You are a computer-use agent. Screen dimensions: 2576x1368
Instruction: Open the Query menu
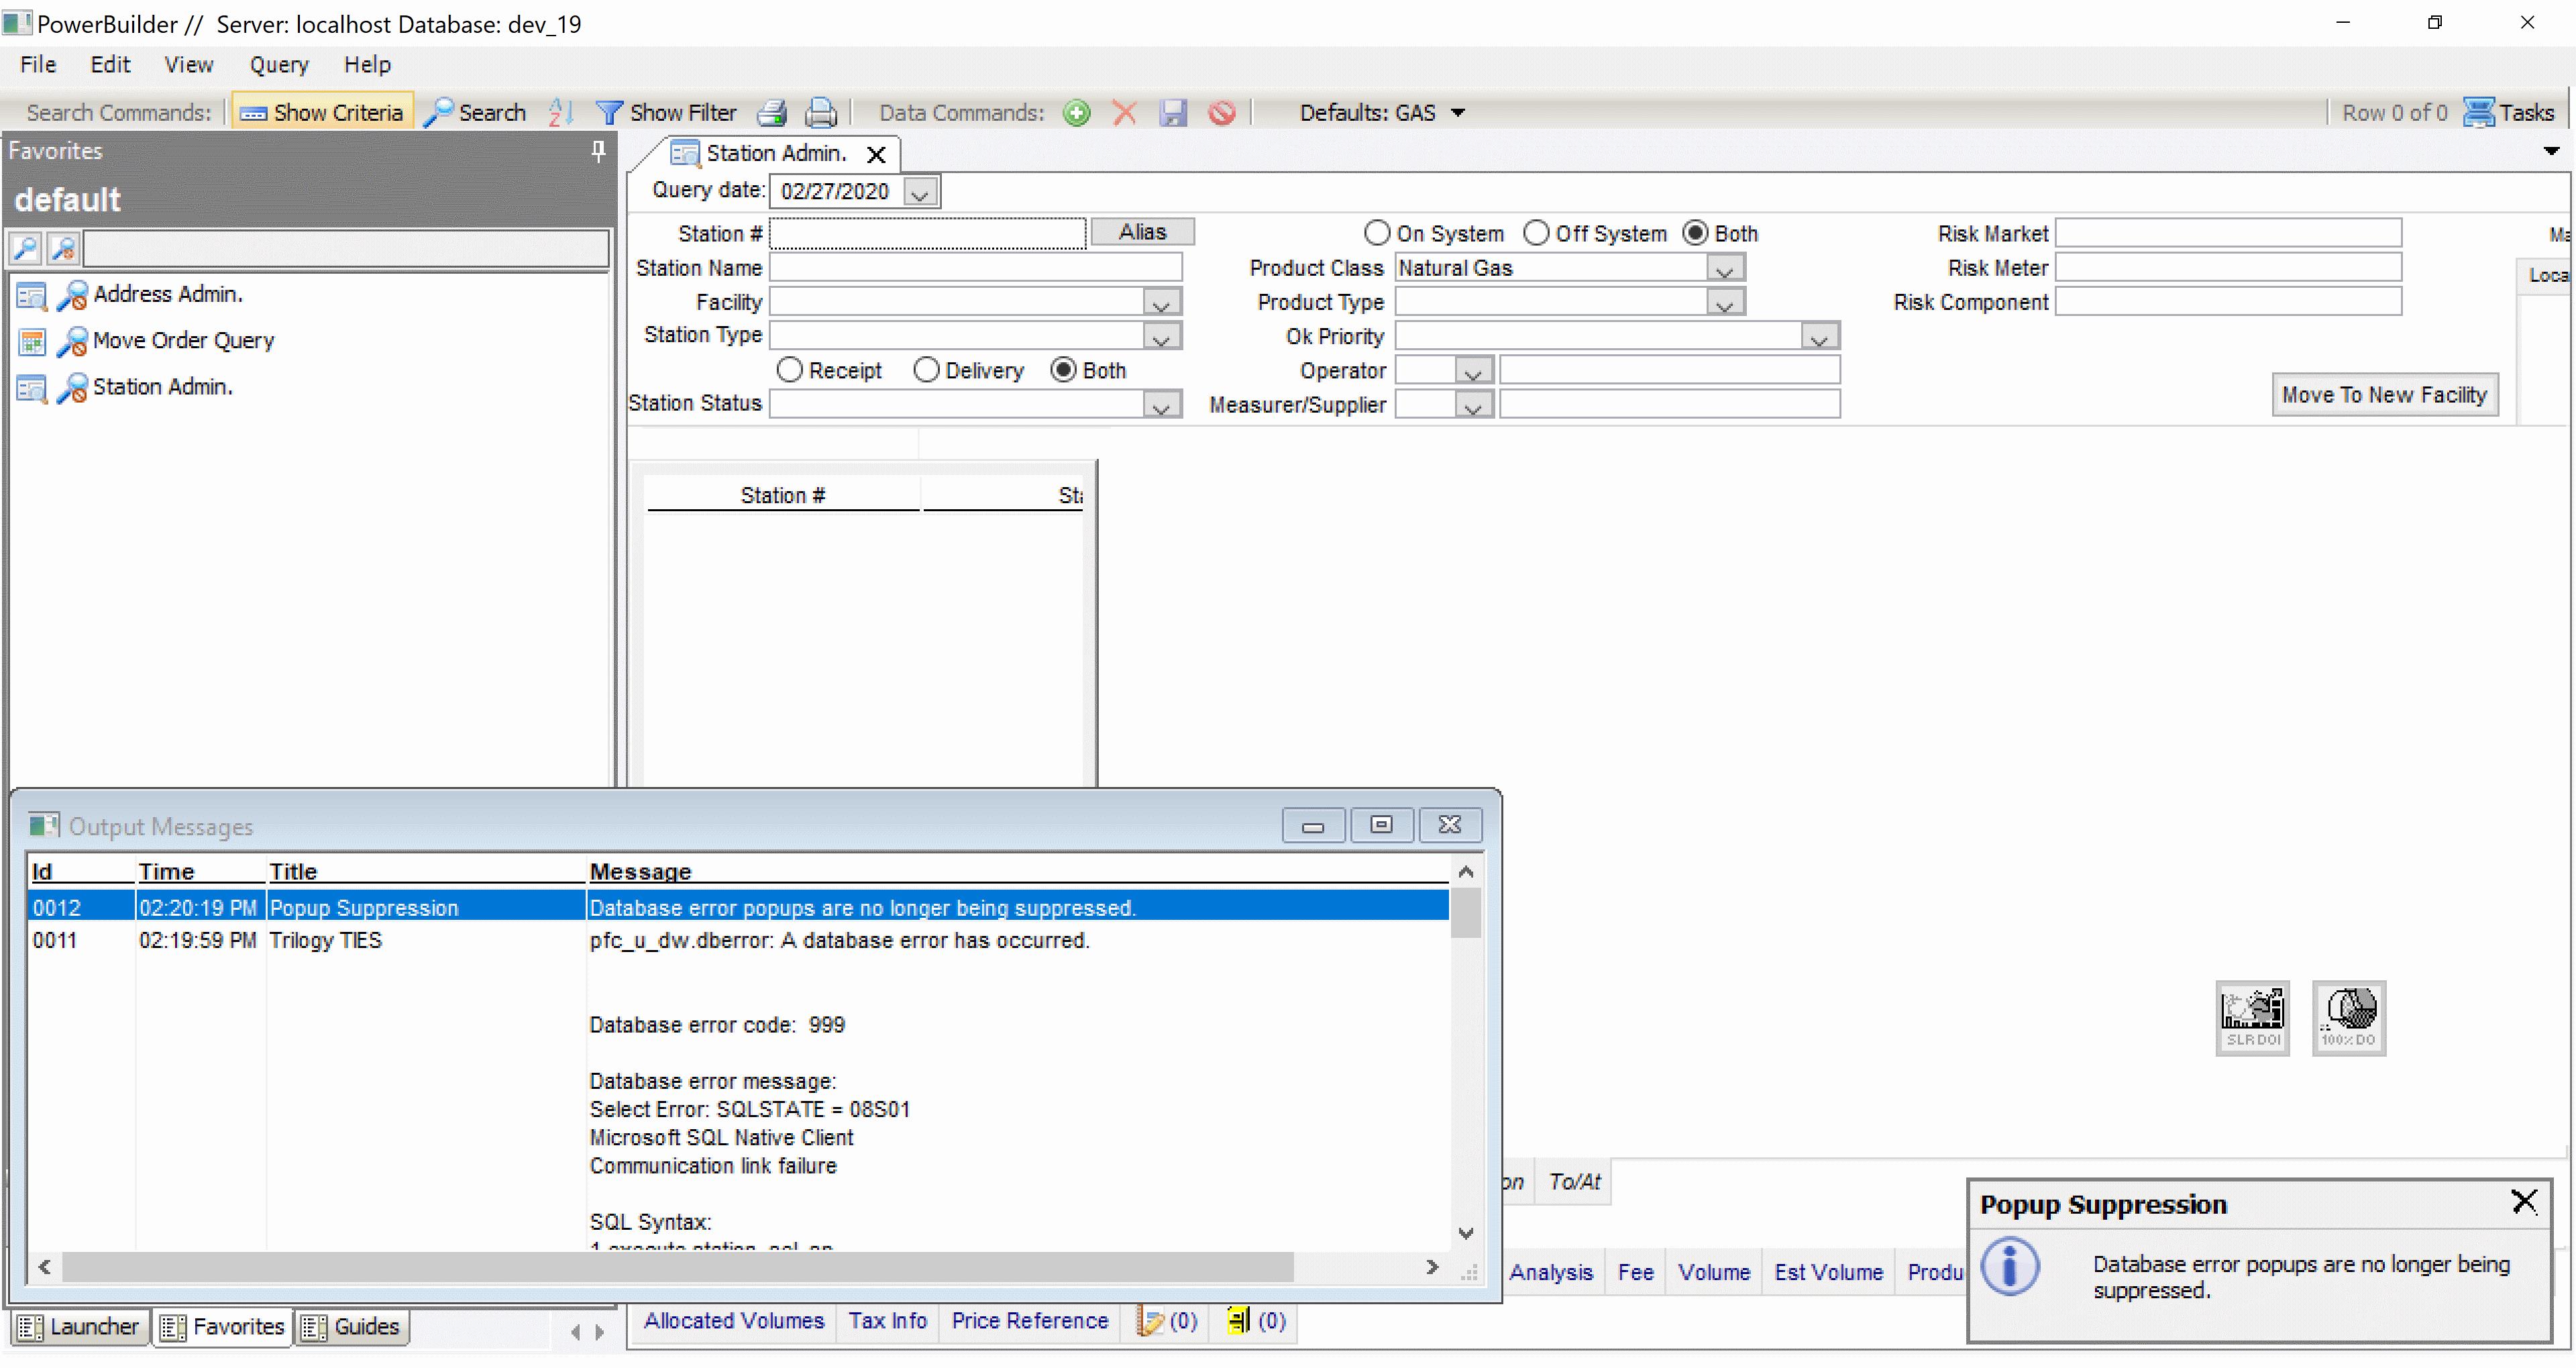pos(278,65)
